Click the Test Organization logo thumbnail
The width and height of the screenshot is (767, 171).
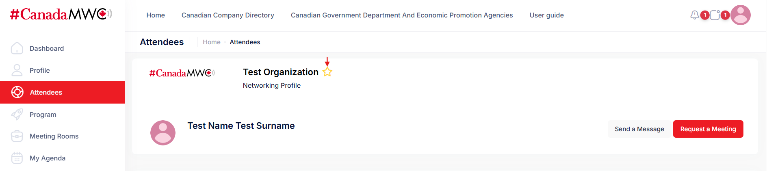[x=182, y=73]
